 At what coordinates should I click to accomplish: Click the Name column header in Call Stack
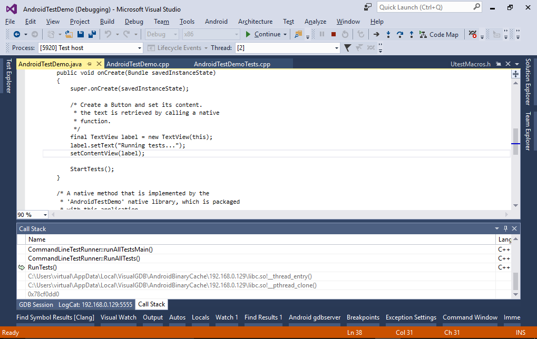260,240
